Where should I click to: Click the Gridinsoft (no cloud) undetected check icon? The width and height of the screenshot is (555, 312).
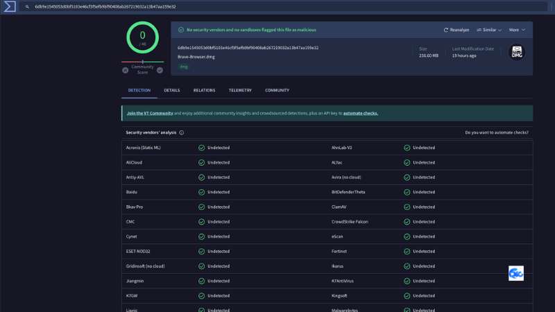point(201,266)
